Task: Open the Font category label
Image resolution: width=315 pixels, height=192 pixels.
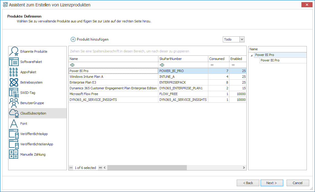Action: point(24,124)
